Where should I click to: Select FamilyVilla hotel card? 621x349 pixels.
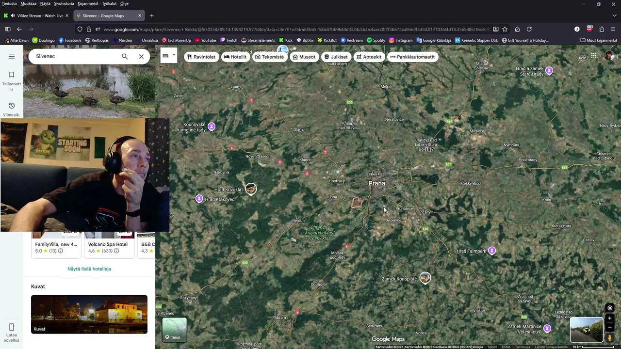(56, 245)
